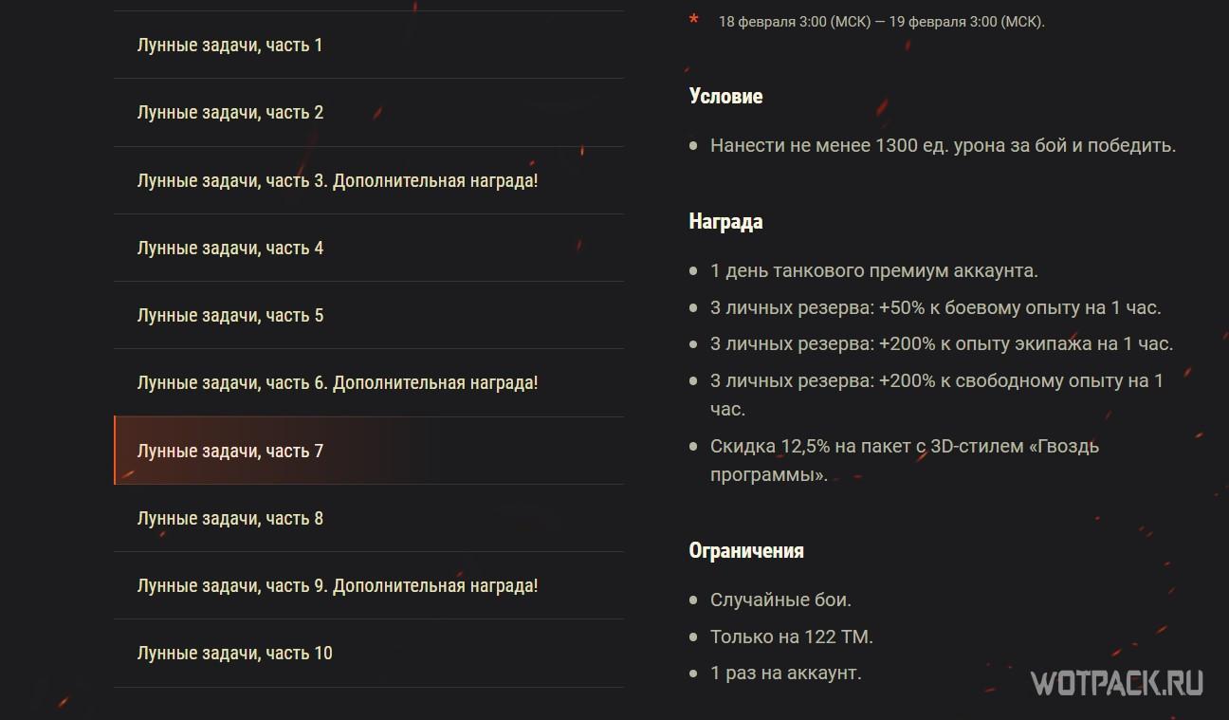Viewport: 1229px width, 720px height.
Task: Click the Ограничения heading
Action: point(746,550)
